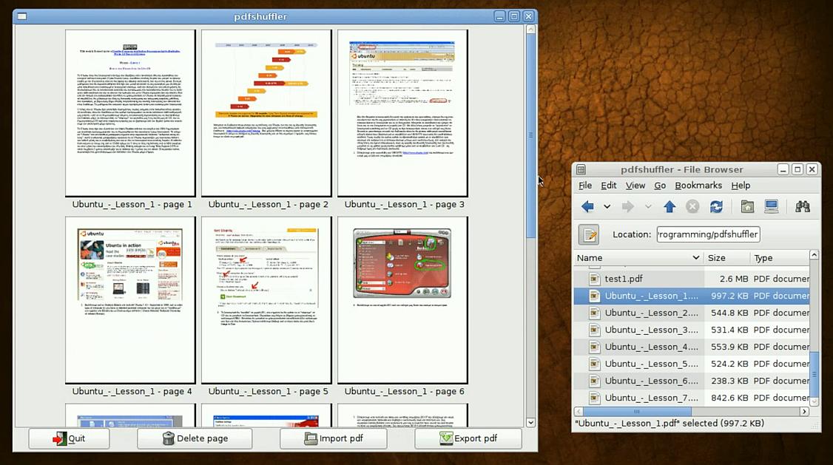This screenshot has height=465, width=833.
Task: Select Ubuntu_-_Lesson_5 file row
Action: pyautogui.click(x=692, y=364)
